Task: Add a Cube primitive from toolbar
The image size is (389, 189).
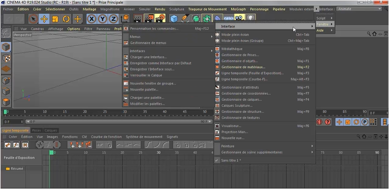Action: point(174,19)
